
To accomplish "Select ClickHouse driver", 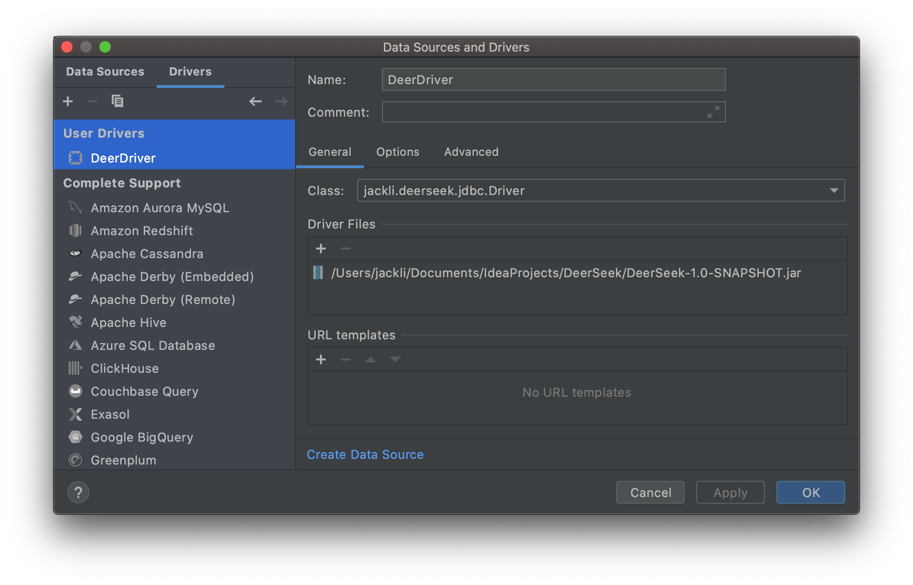I will pyautogui.click(x=175, y=368).
